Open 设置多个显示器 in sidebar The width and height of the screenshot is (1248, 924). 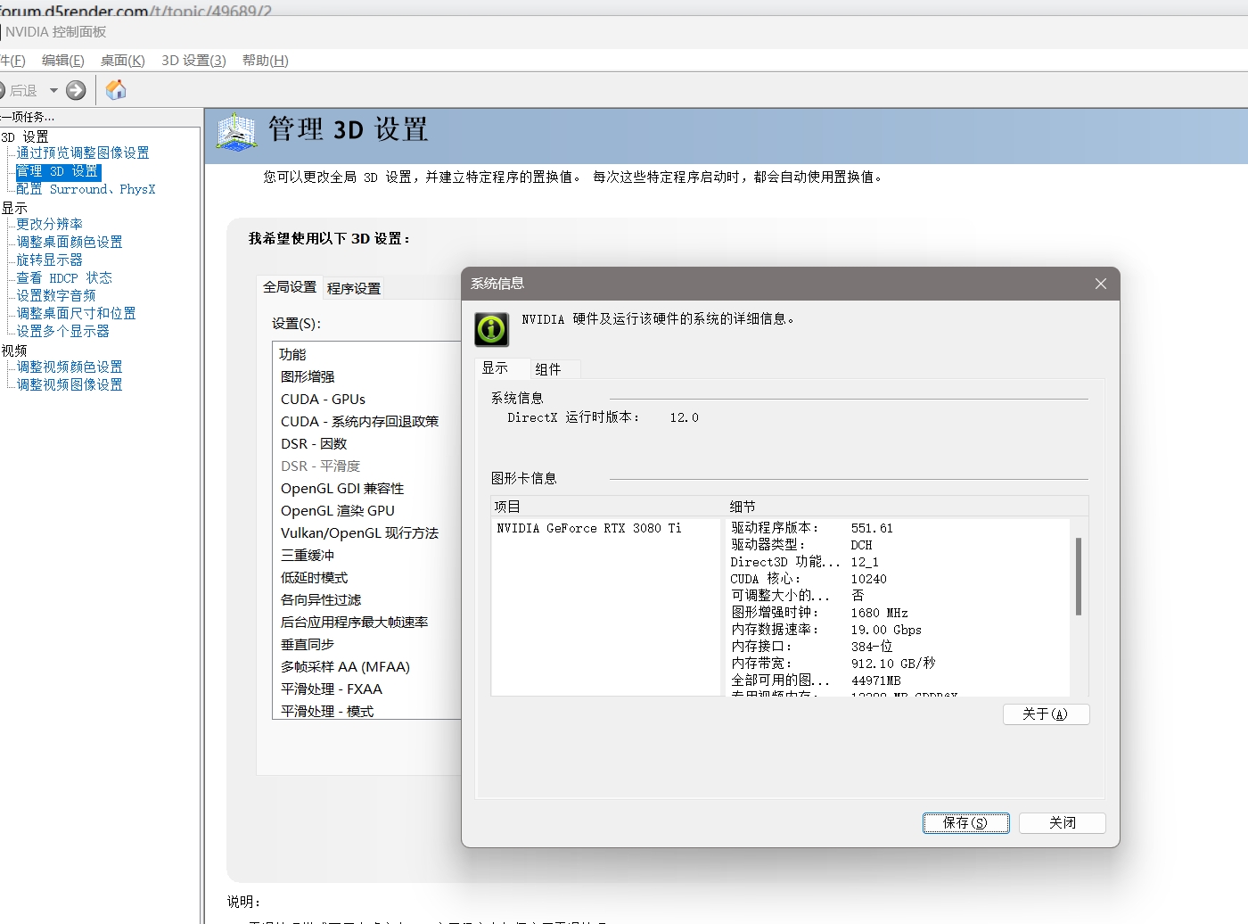pos(63,332)
